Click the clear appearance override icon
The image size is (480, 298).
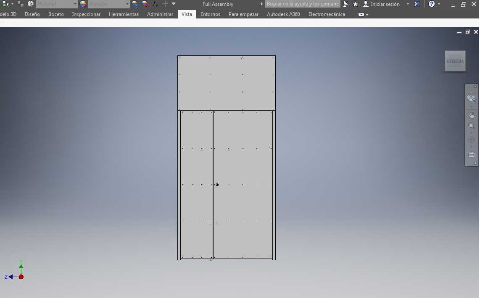(145, 4)
